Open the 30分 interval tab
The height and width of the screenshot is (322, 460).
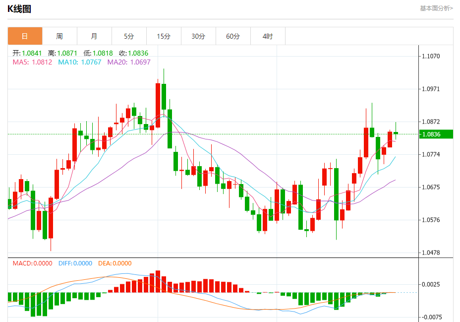pos(198,36)
